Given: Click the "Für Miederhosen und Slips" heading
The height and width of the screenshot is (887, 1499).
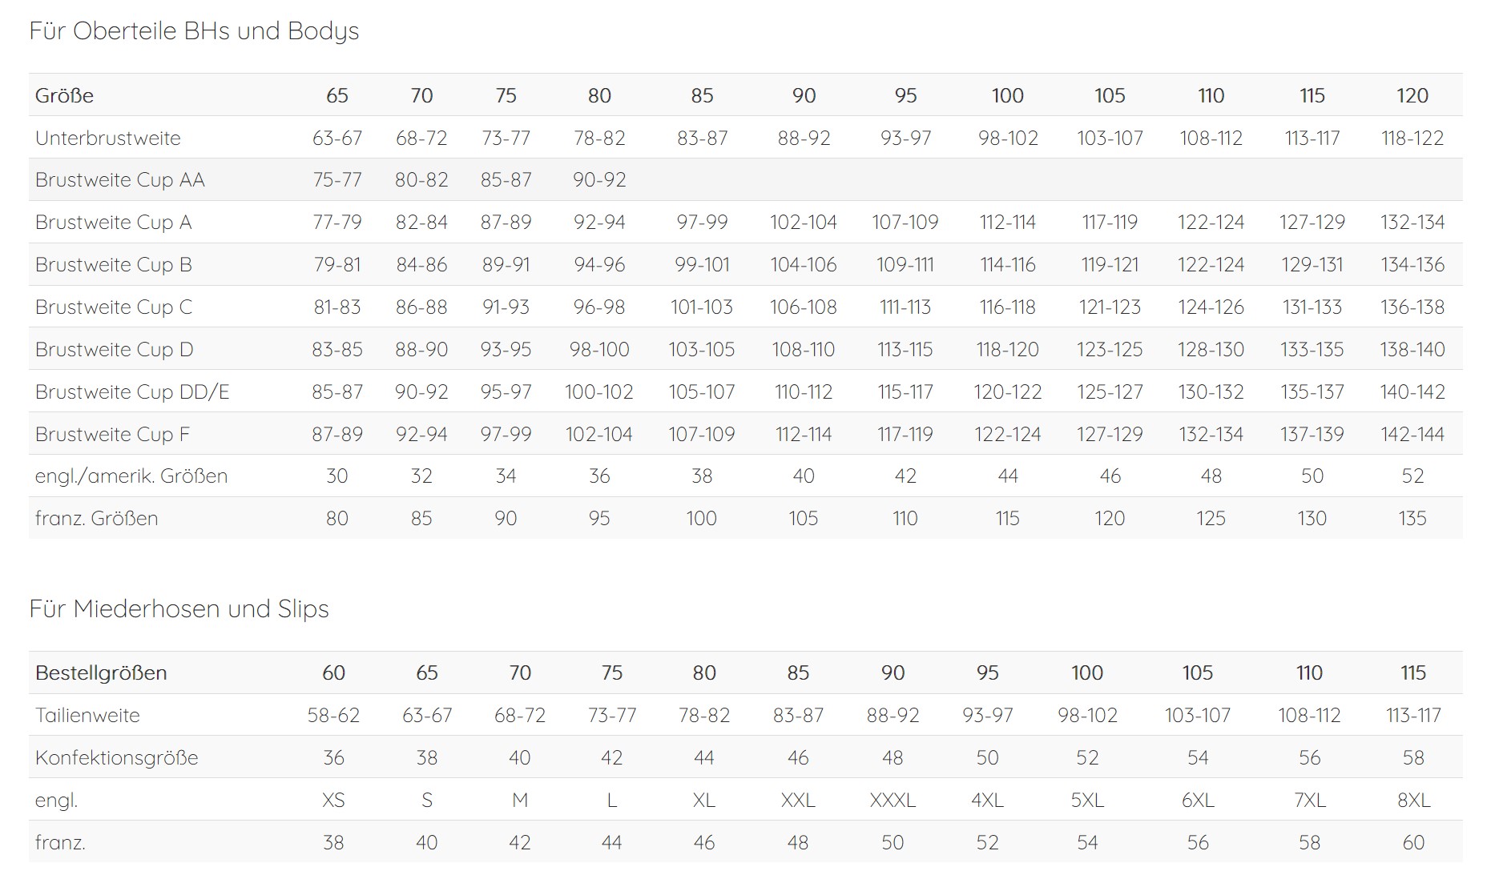Looking at the screenshot, I should point(179,609).
